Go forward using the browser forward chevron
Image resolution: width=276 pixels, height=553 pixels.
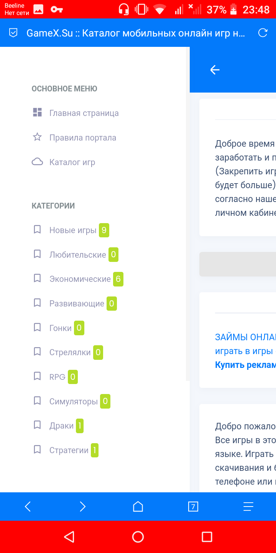pyautogui.click(x=82, y=507)
